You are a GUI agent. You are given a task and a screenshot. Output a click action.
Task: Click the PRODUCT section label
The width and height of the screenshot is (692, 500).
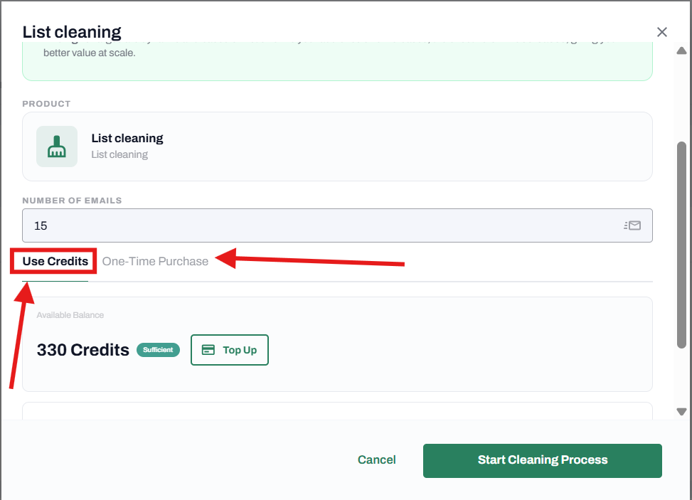coord(46,104)
